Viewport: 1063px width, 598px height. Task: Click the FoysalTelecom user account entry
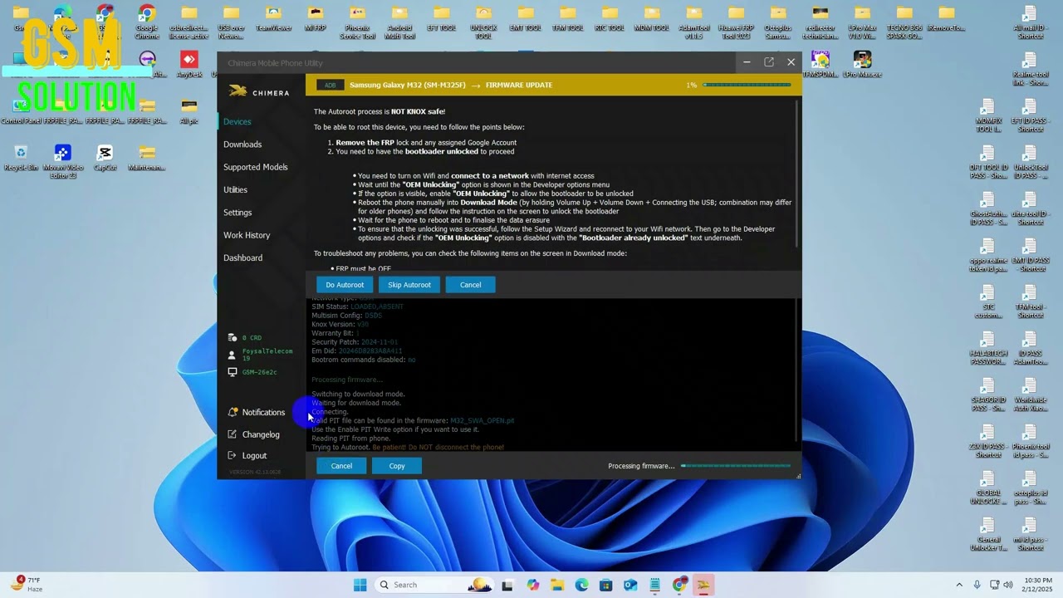(260, 355)
